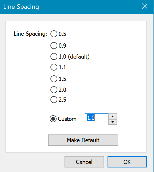Click the "Line Spacing:" field label
The height and width of the screenshot is (172, 154).
point(31,34)
